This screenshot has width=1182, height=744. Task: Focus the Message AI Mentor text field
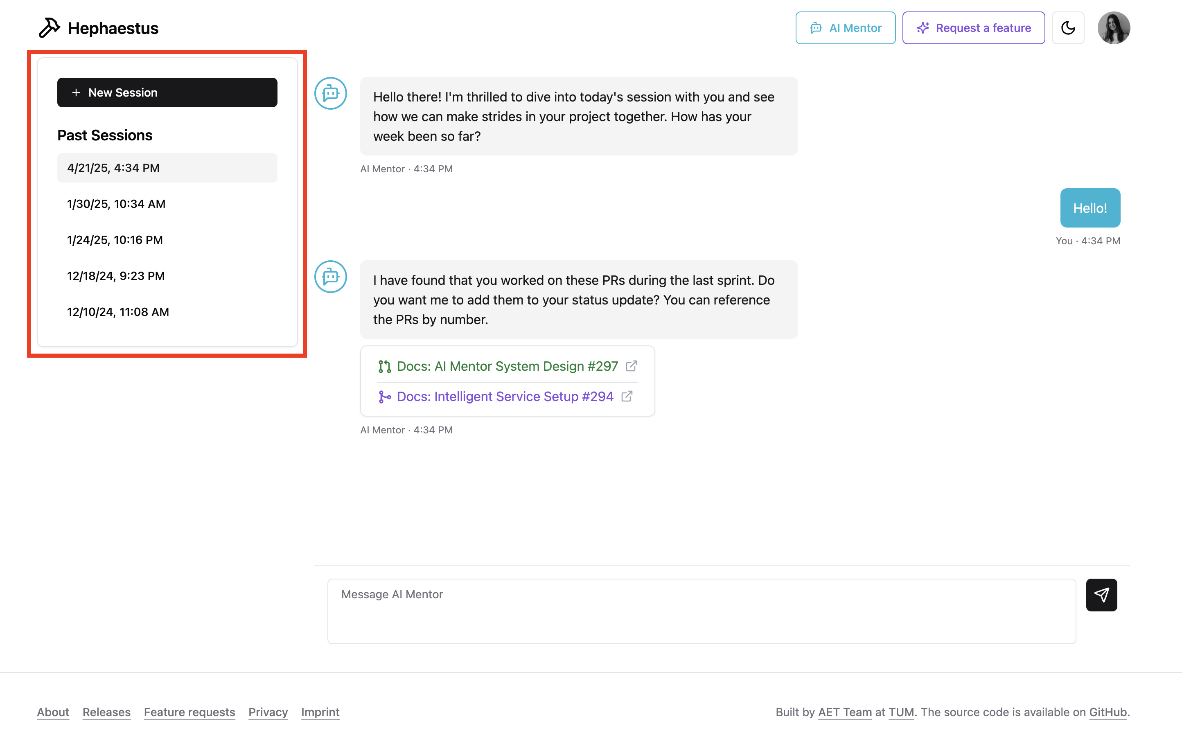[x=701, y=611]
